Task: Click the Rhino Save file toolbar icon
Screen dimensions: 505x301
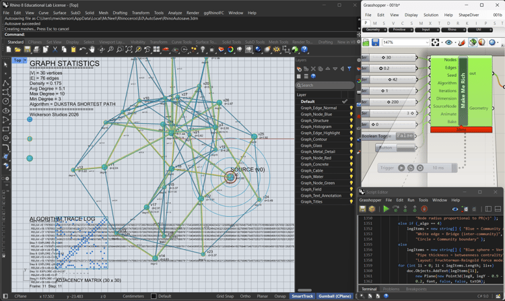Action: pyautogui.click(x=28, y=50)
